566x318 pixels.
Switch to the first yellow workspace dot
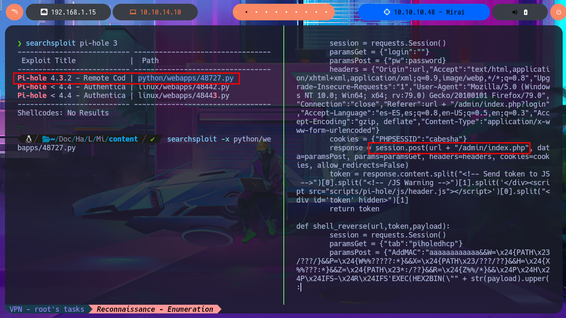[236, 12]
